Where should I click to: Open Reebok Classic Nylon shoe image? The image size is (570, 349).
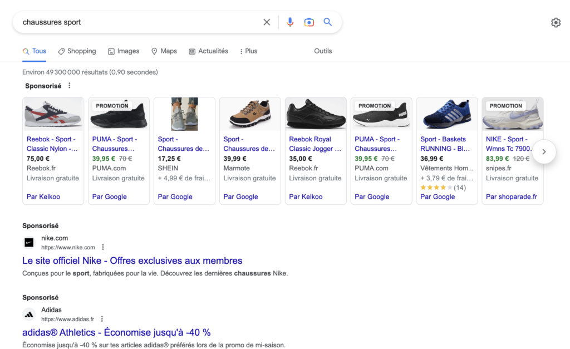click(x=53, y=114)
